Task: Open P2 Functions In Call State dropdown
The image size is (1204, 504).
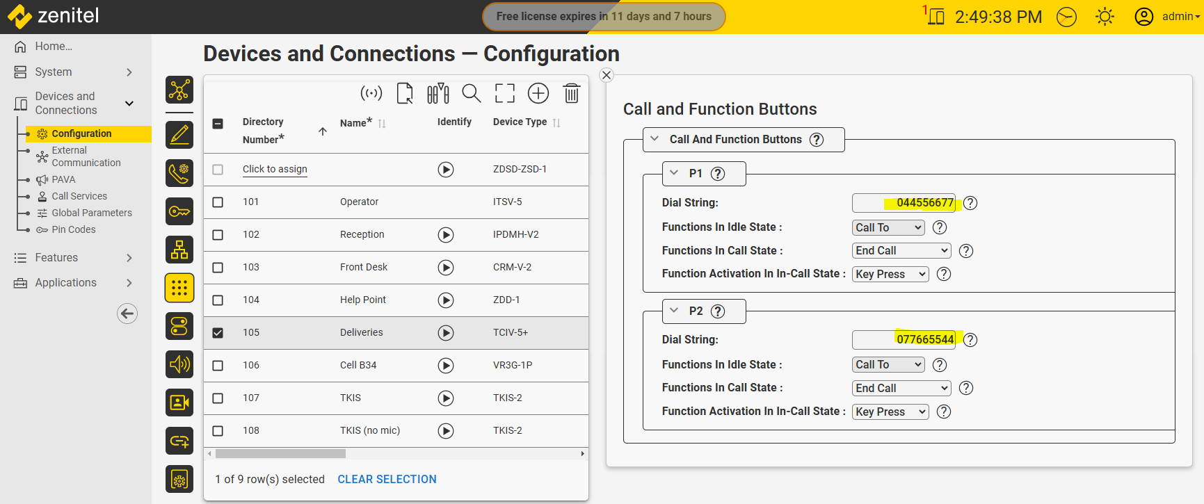Action: coord(901,388)
